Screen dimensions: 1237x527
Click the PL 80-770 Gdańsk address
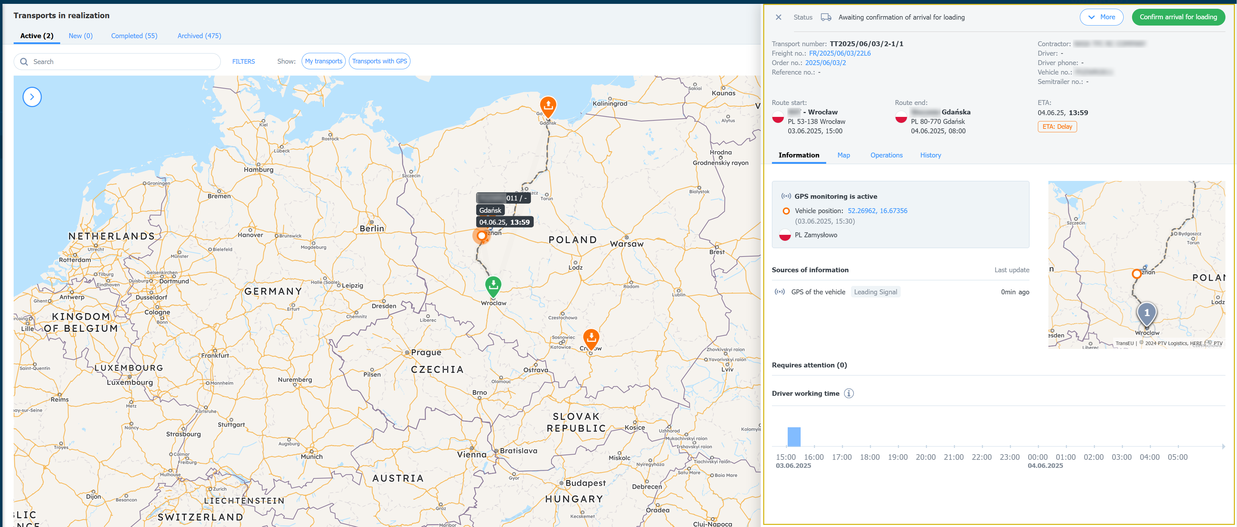[x=937, y=121]
